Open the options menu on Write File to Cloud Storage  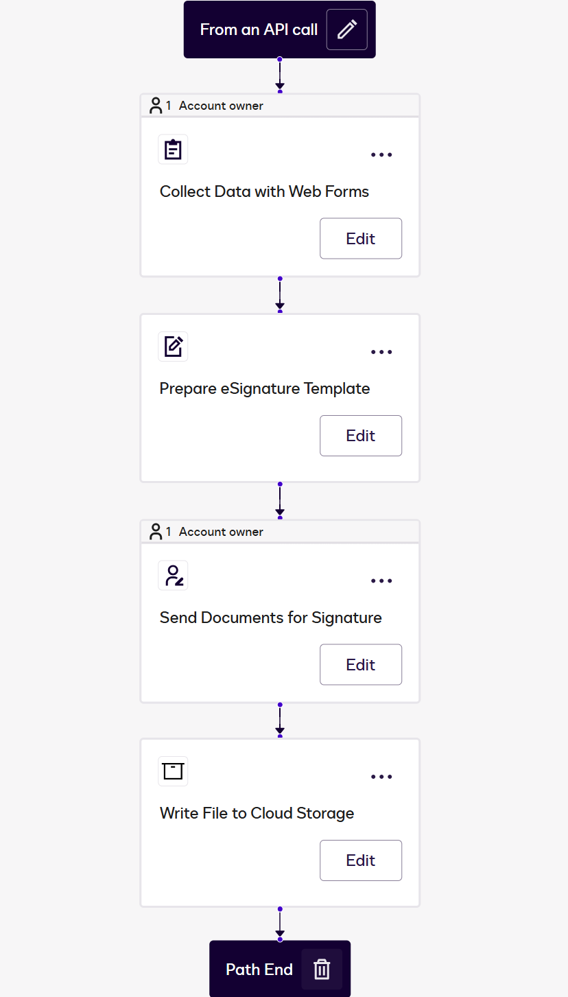[381, 776]
